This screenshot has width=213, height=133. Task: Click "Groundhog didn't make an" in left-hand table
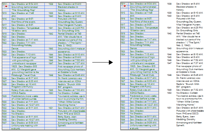pos(71,49)
